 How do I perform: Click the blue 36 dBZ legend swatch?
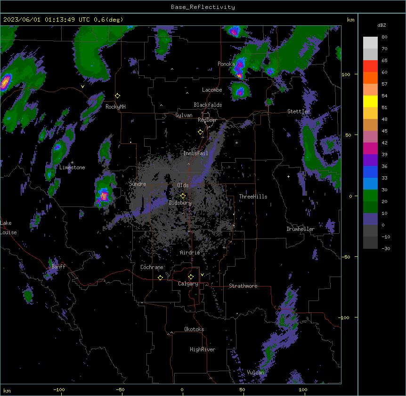pos(370,172)
